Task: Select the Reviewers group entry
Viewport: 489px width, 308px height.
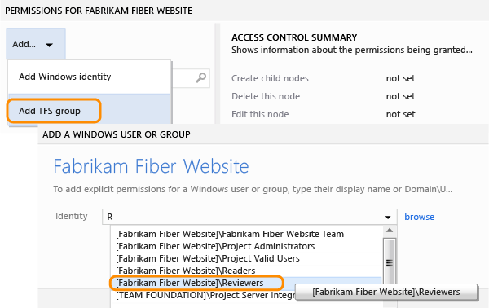Action: tap(190, 283)
